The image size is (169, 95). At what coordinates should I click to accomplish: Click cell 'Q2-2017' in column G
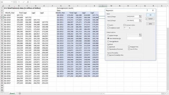pyautogui.click(x=60, y=76)
